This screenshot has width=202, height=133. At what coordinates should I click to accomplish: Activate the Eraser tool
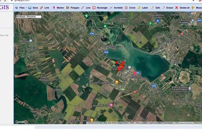coord(168,8)
